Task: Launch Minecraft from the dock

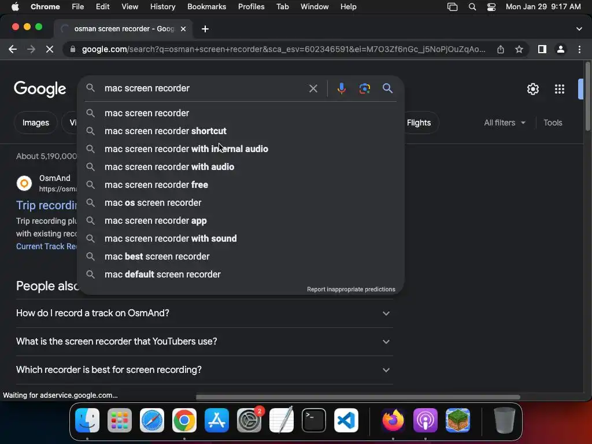Action: tap(458, 420)
